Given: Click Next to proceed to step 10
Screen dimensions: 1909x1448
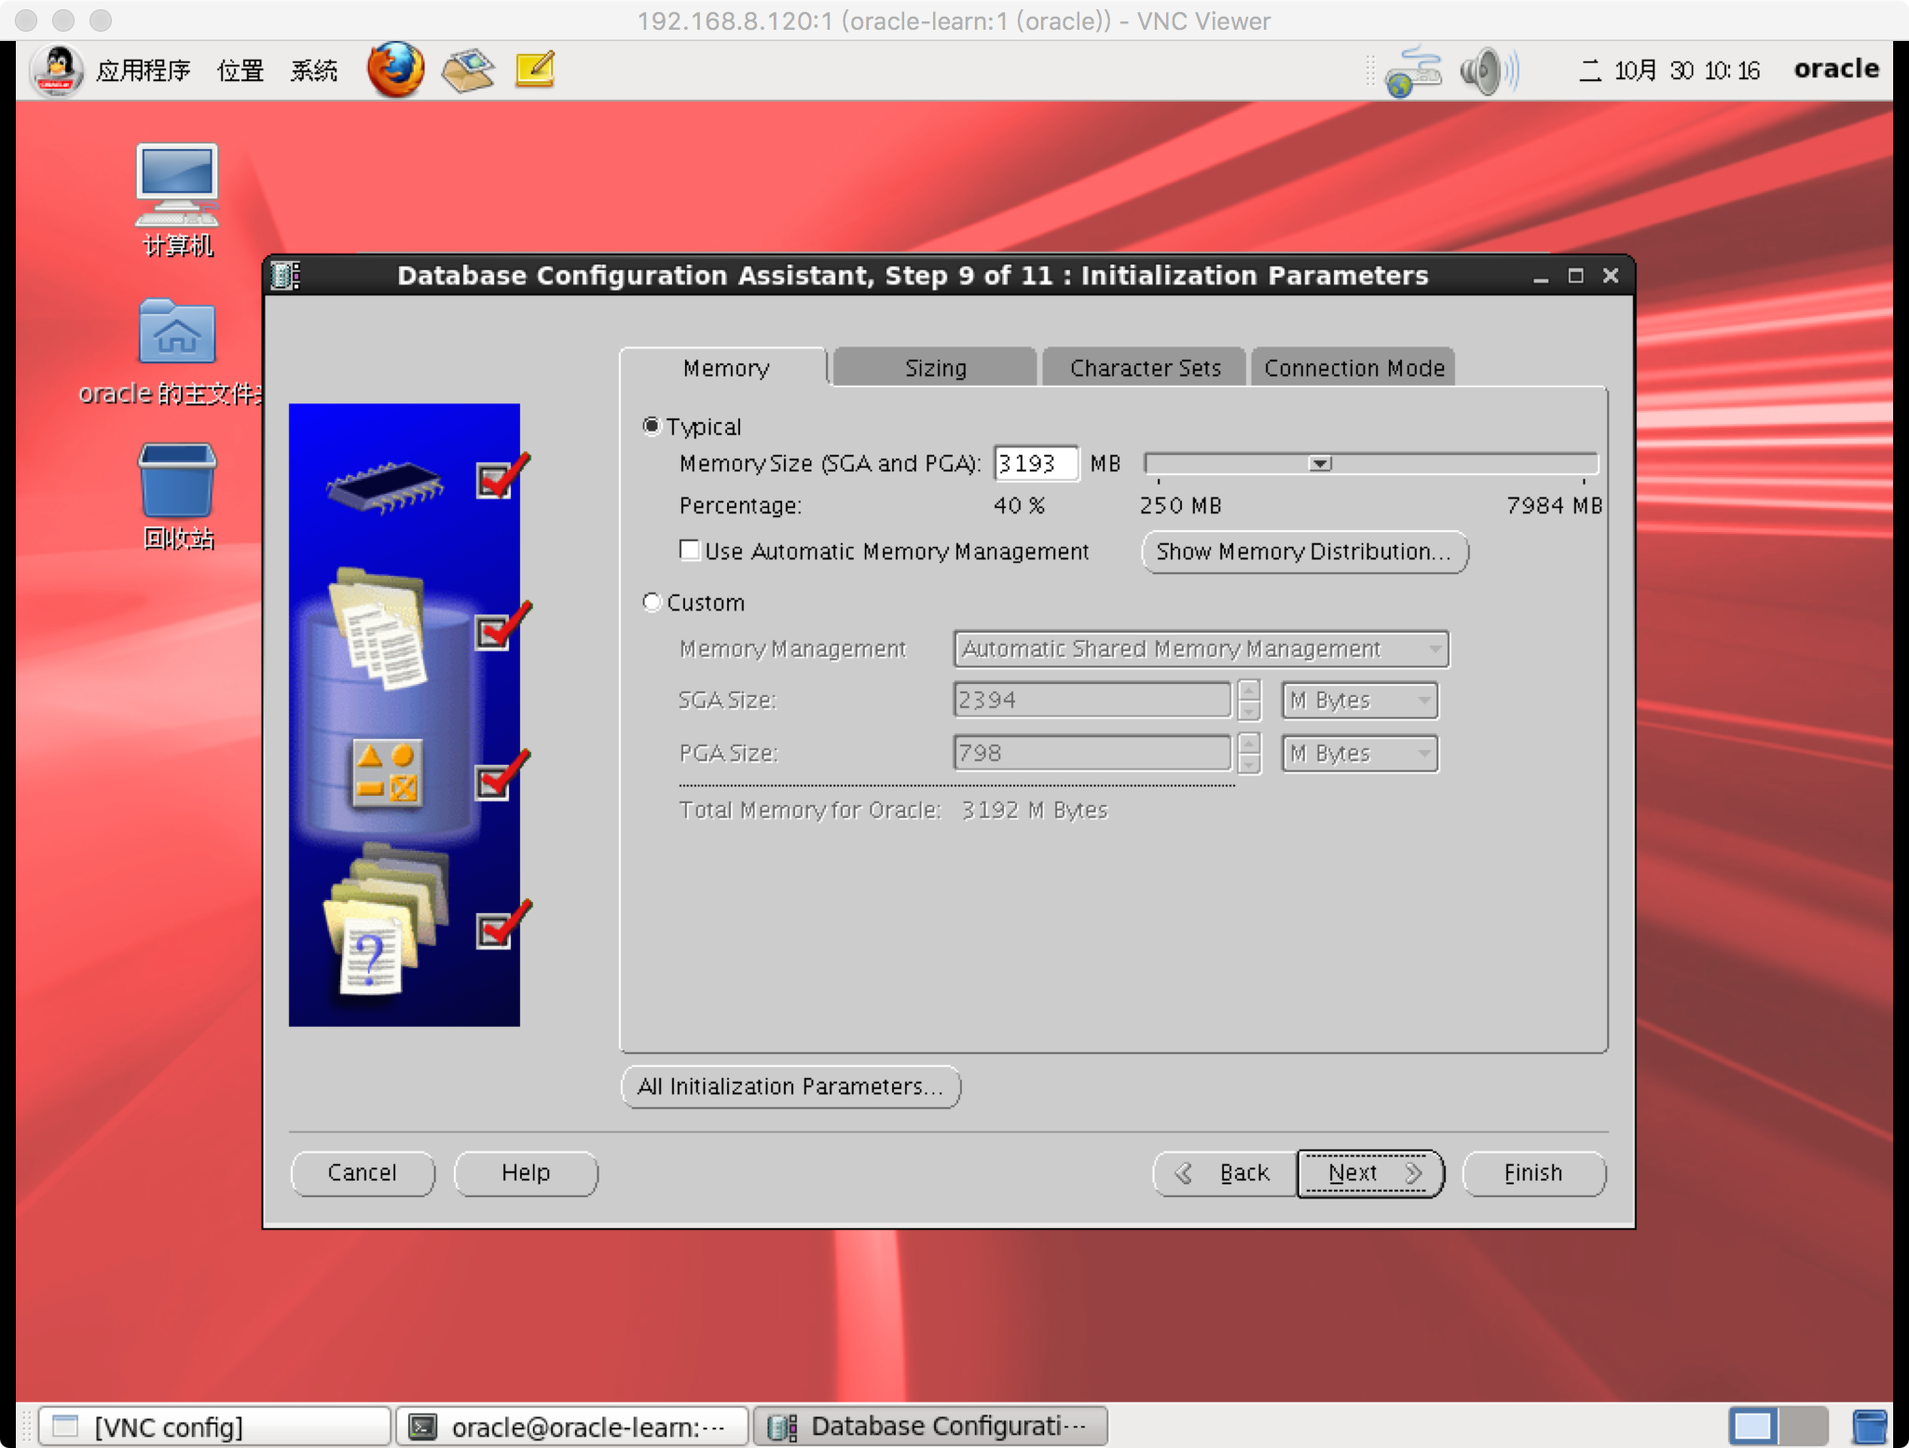Looking at the screenshot, I should coord(1370,1173).
